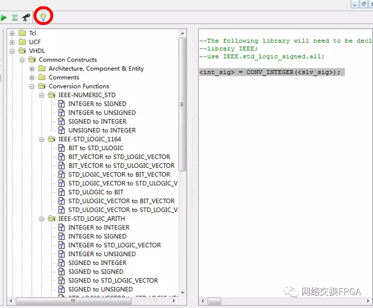The width and height of the screenshot is (373, 308).
Task: Click code panel horizontal scroll right arrow
Action: coord(368,301)
